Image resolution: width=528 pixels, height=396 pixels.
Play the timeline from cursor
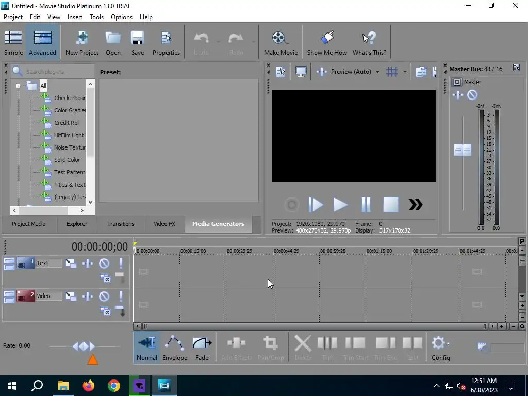coord(340,205)
